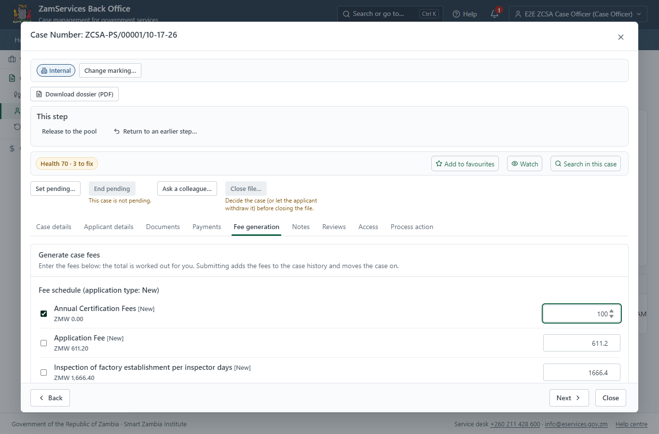Go to the Documents tab
This screenshot has height=434, width=659.
coord(163,227)
